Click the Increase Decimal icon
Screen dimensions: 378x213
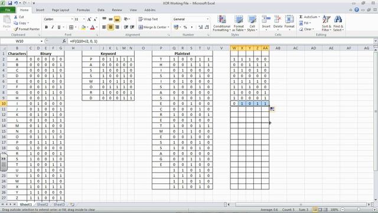[200, 27]
